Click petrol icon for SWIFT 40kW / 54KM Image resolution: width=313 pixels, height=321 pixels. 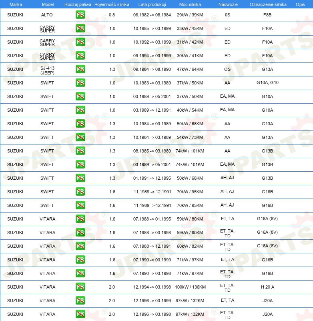(80, 110)
